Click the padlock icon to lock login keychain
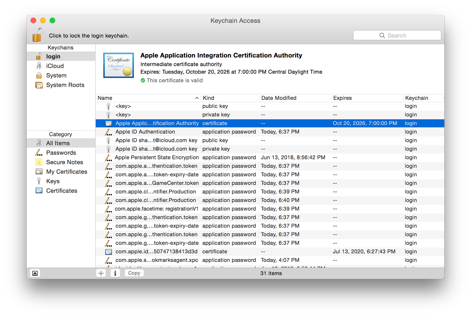The width and height of the screenshot is (471, 317). (38, 35)
